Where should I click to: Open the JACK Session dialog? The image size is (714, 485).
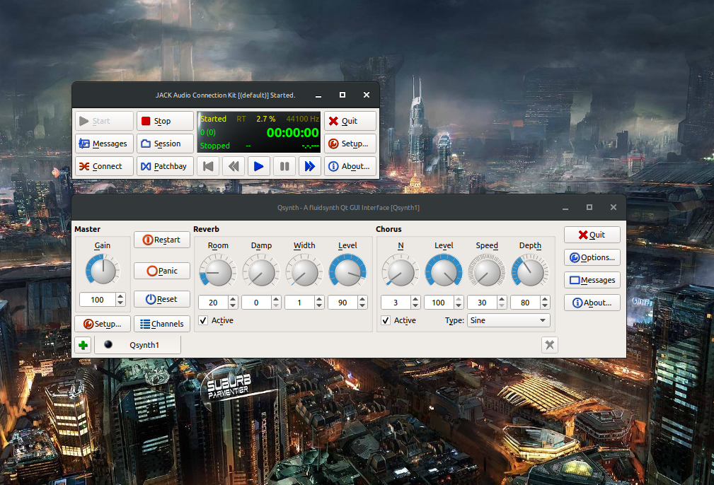coord(166,144)
